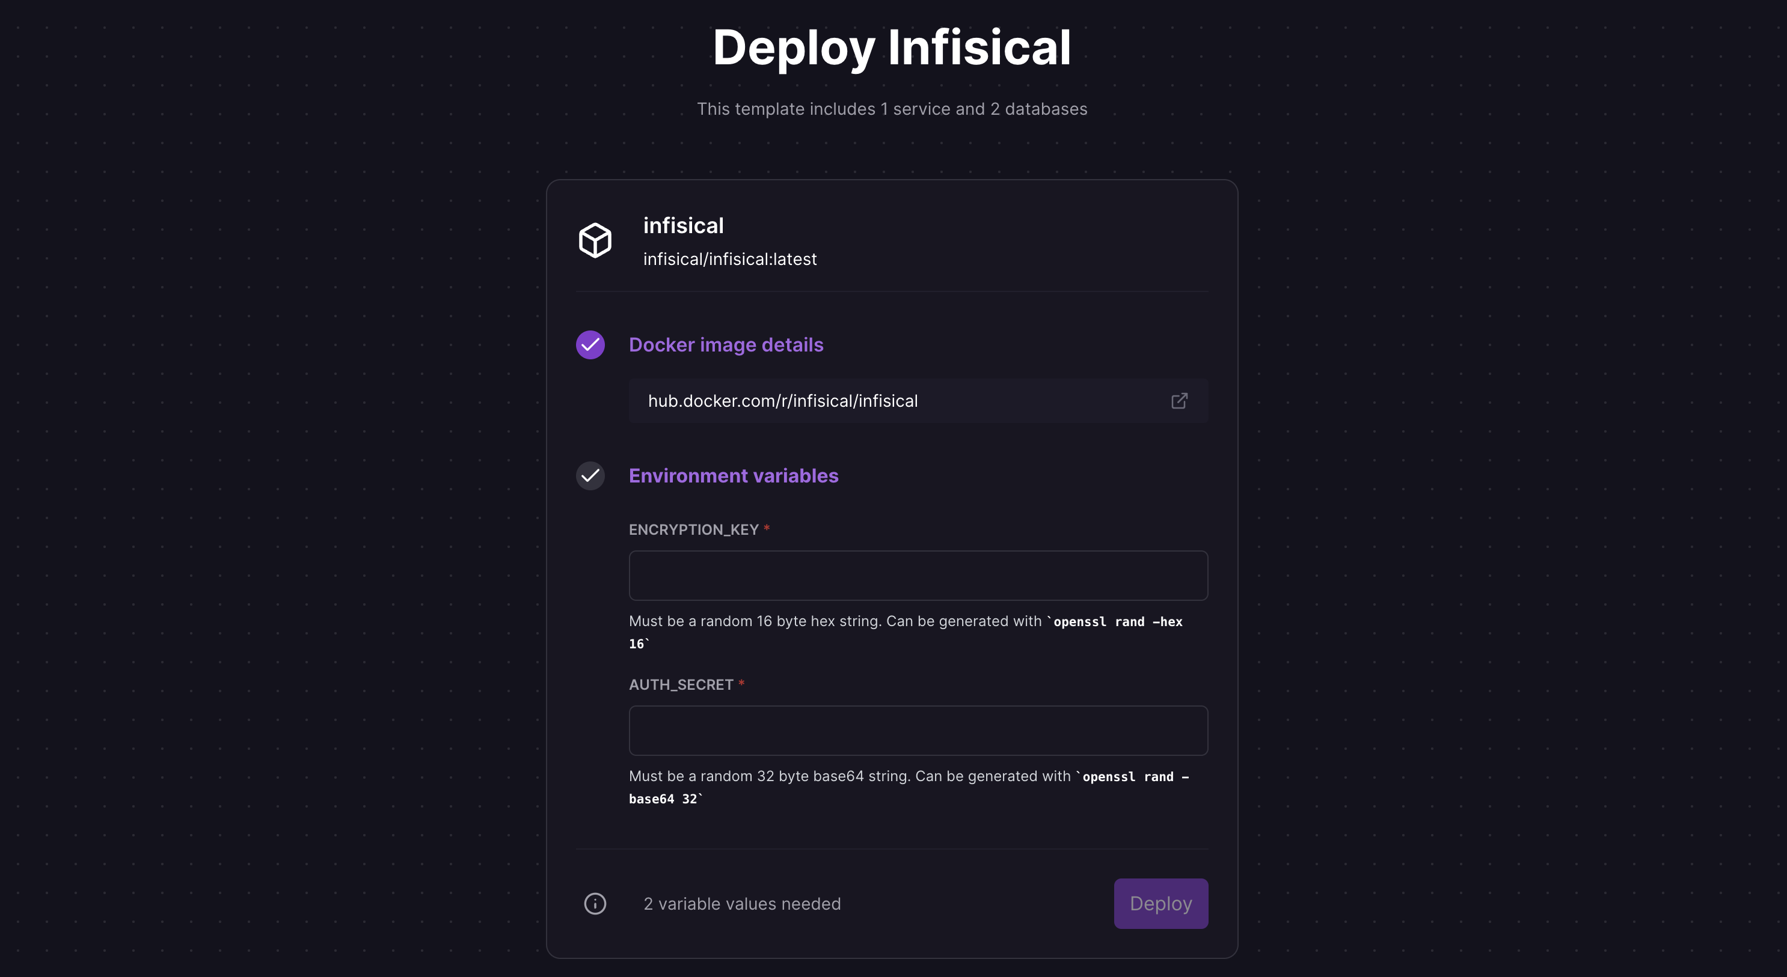Screen dimensions: 1787x977
Task: Click the 2 variable values needed text
Action: (741, 904)
